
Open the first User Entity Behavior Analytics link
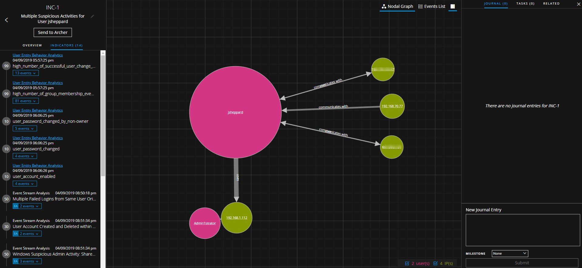pos(38,55)
